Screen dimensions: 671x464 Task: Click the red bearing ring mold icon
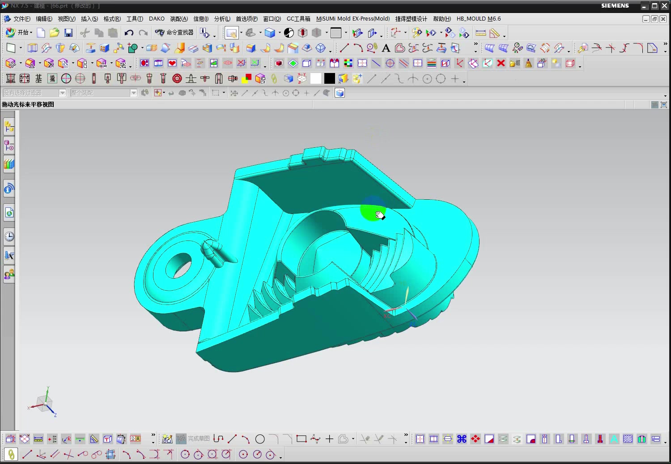tap(177, 79)
